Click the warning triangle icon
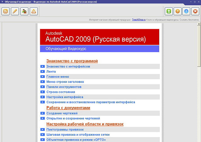Screen dimensions: 201x142 click(x=34, y=11)
